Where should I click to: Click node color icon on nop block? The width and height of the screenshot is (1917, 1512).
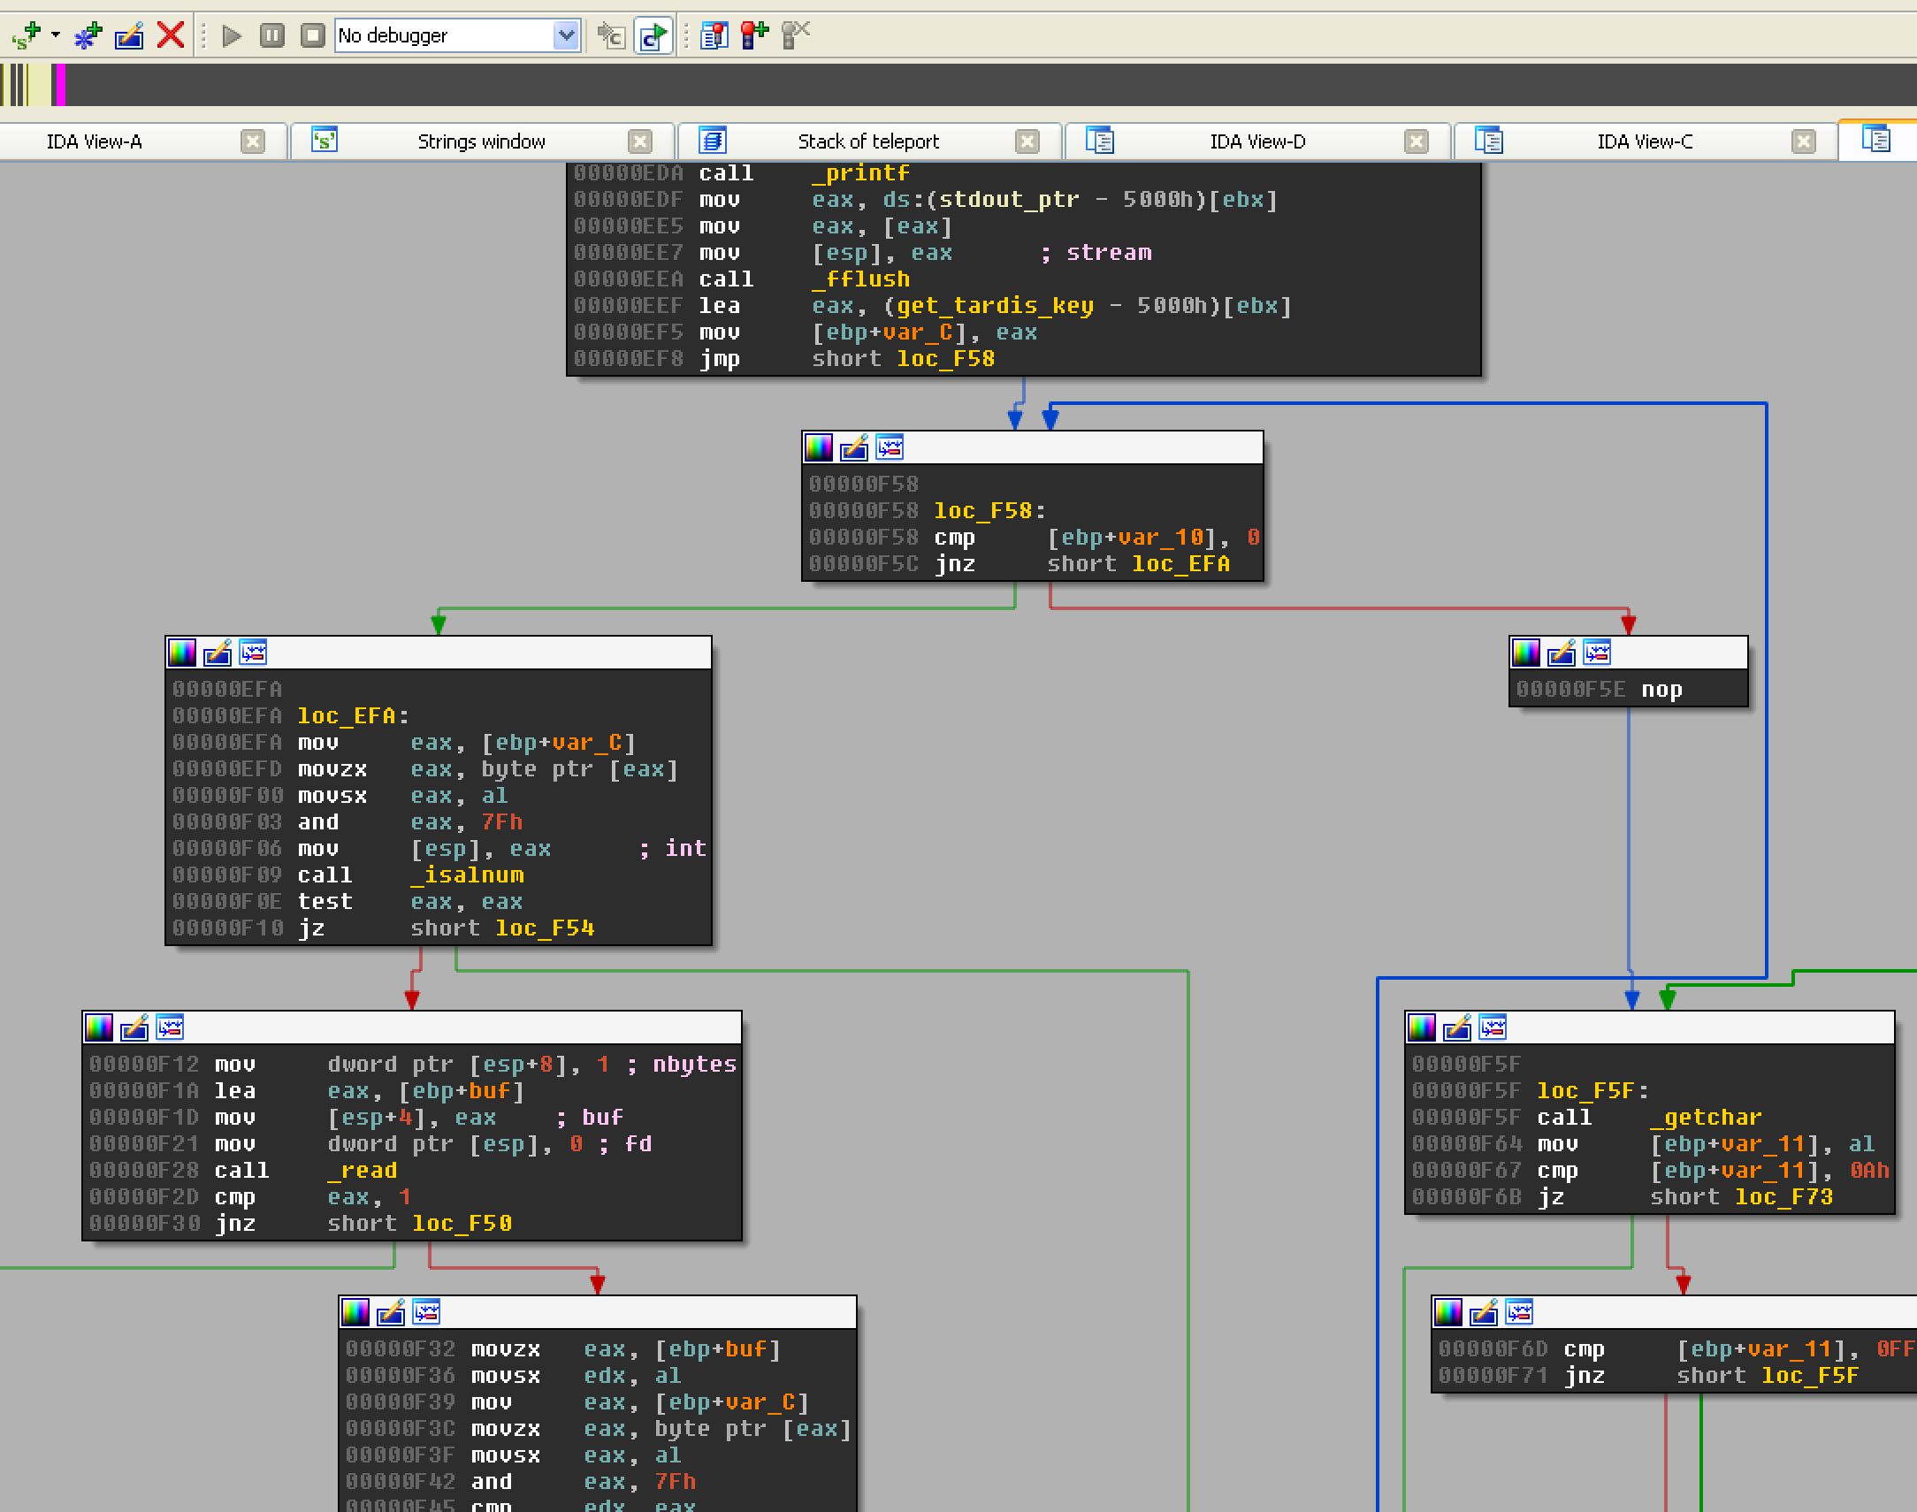pos(1526,653)
